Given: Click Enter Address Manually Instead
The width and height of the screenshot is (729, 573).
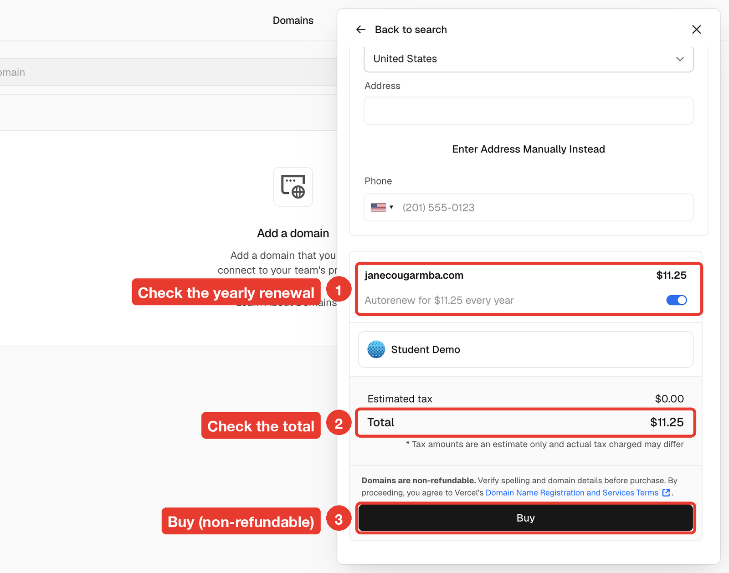Looking at the screenshot, I should point(529,149).
